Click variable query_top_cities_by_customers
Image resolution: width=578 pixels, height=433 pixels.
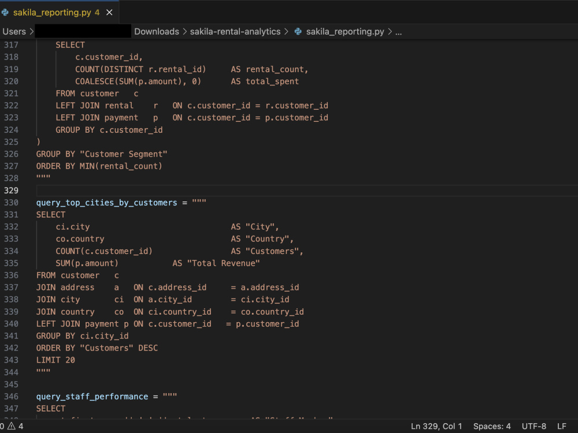point(106,203)
